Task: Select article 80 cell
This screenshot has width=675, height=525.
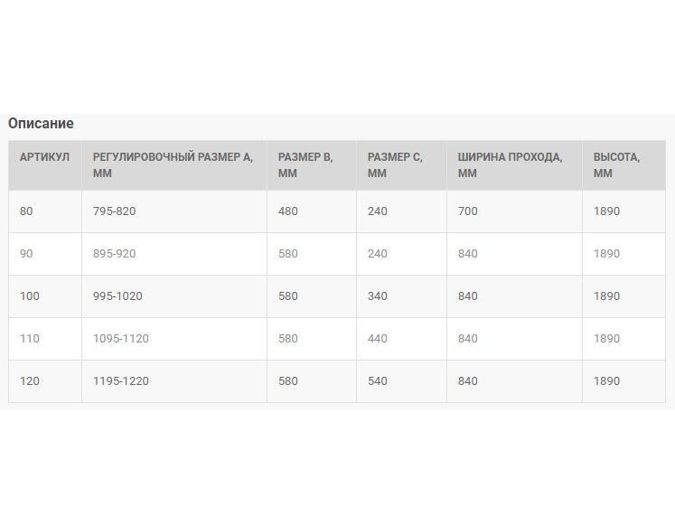Action: tap(45, 211)
